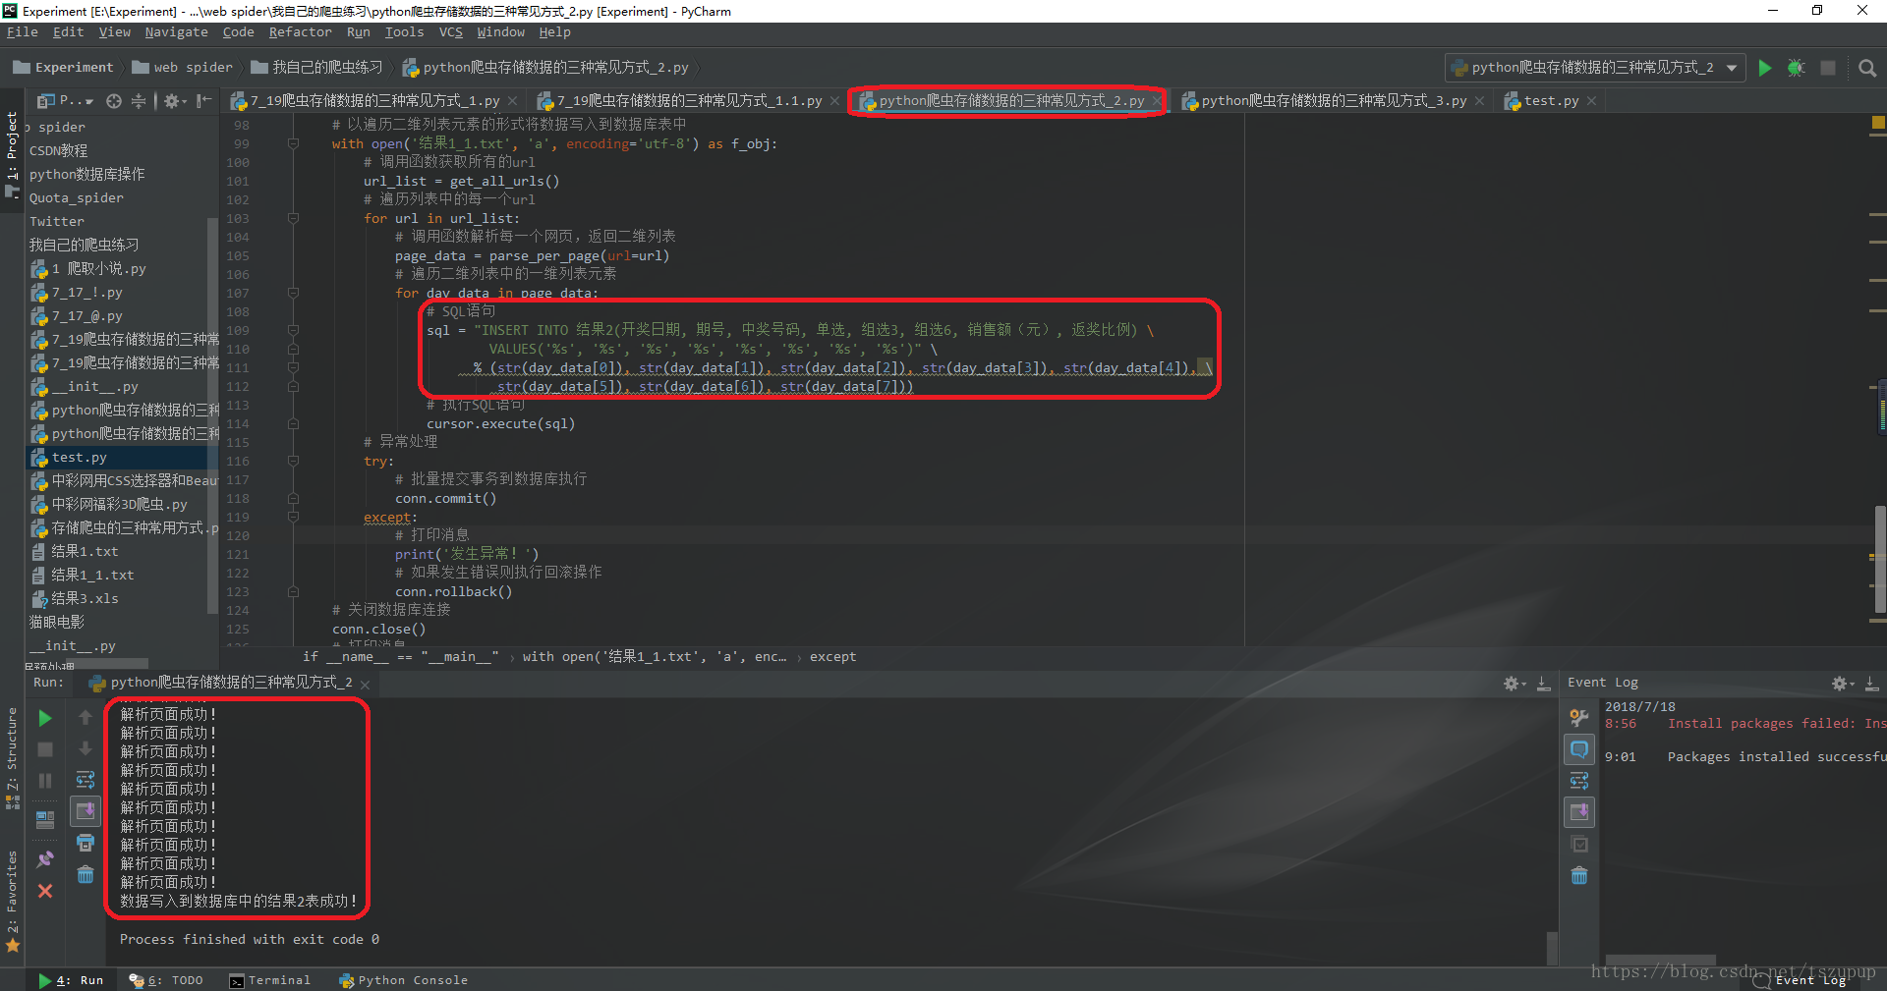Clear all Run console output
Viewport: 1887px width, 991px height.
pyautogui.click(x=86, y=874)
